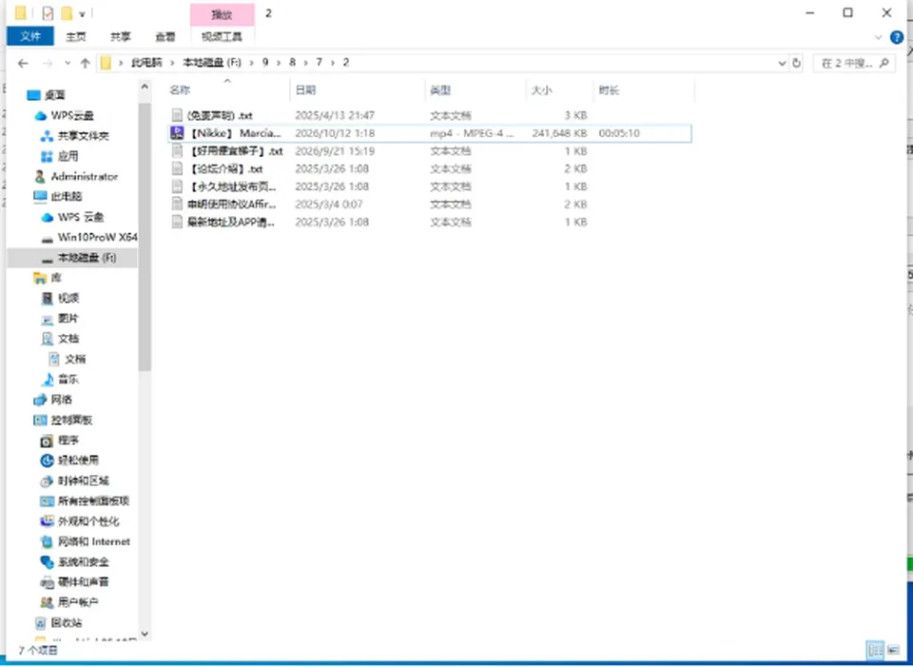Open the 视频工具 contextual ribbon tab

[x=222, y=37]
